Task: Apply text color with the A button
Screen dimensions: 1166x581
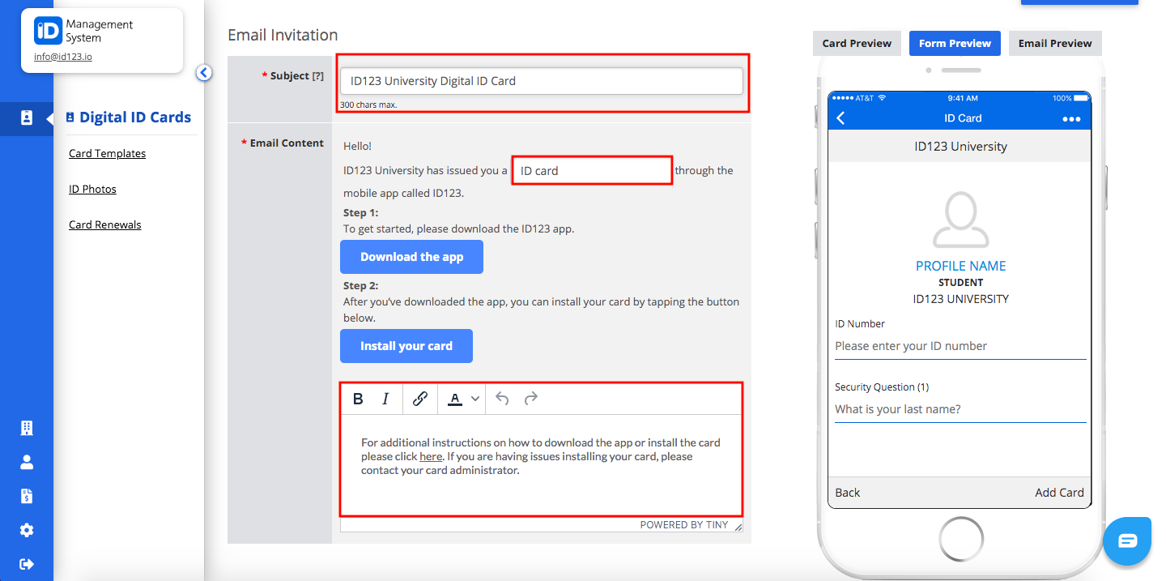Action: (455, 399)
